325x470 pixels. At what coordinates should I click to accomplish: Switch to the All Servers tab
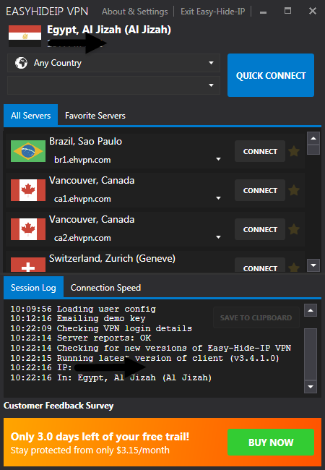coord(31,116)
